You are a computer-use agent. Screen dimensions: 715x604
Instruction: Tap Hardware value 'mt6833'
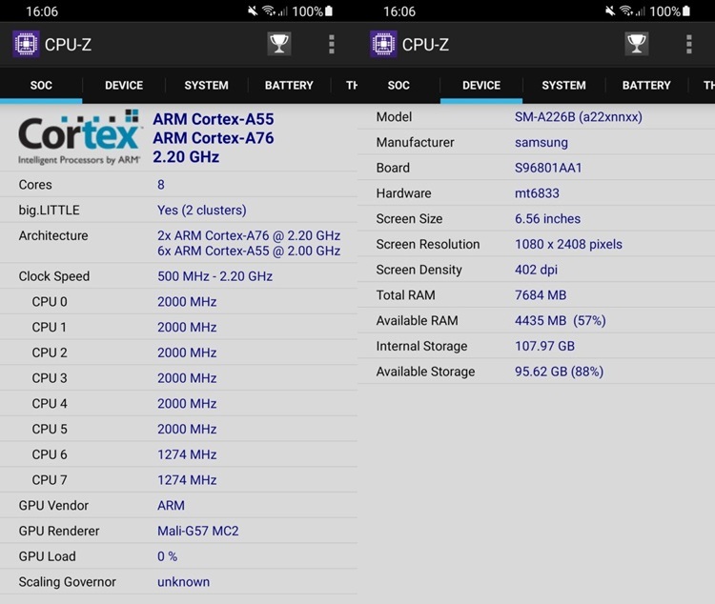click(537, 193)
